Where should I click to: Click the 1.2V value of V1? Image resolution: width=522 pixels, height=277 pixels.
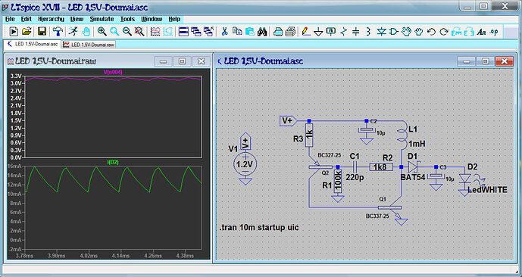(x=245, y=164)
